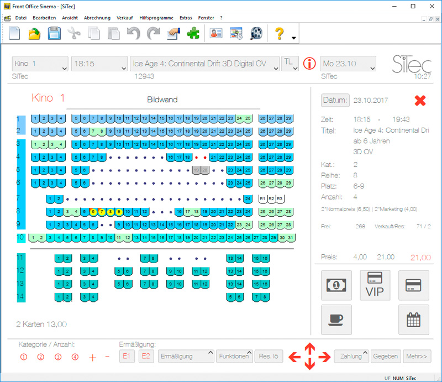This screenshot has height=382, width=442.
Task: Click the green puzzle piece icon
Action: coord(193,33)
